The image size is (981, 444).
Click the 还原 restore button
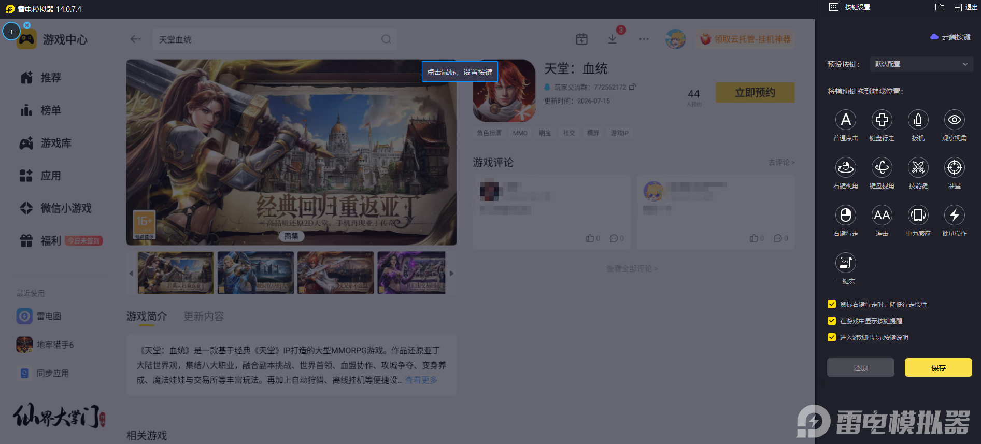click(x=861, y=367)
